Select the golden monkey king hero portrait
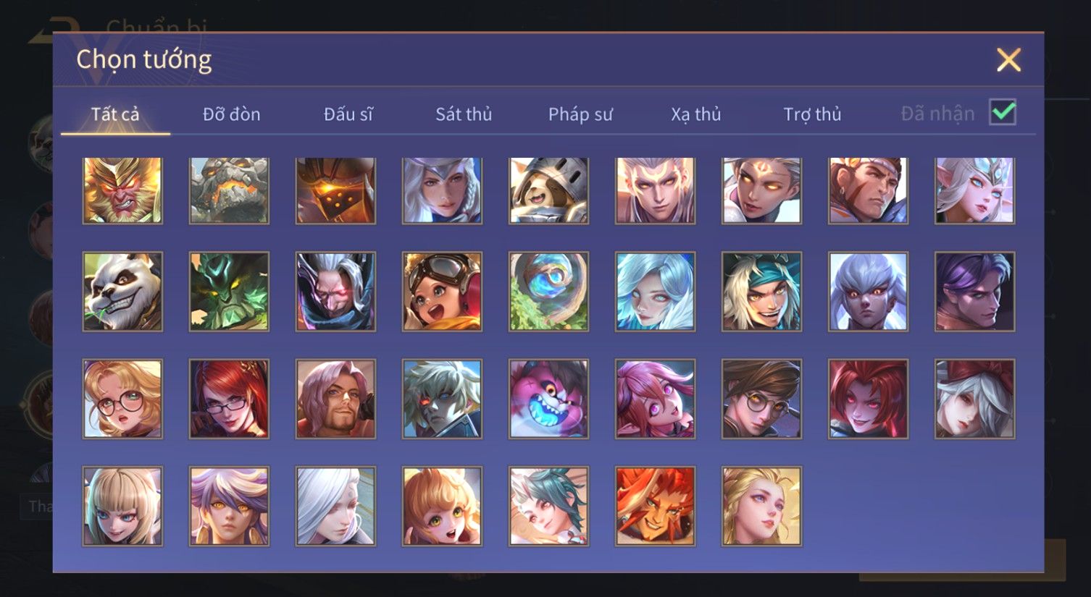Image resolution: width=1091 pixels, height=597 pixels. tap(122, 190)
